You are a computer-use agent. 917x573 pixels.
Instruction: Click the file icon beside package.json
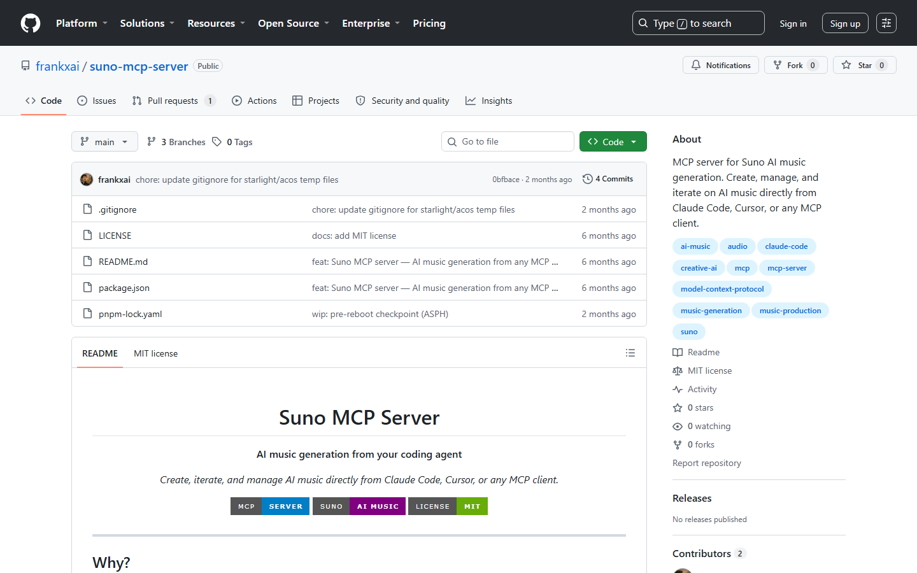coord(88,287)
